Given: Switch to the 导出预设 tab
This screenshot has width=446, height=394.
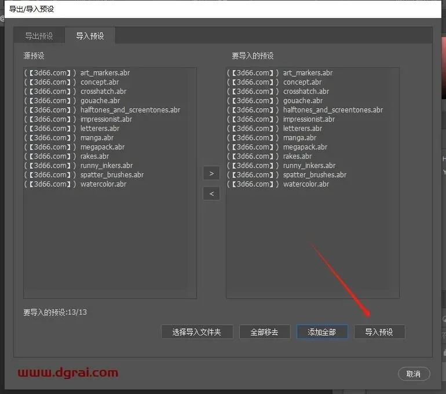Looking at the screenshot, I should pos(39,36).
